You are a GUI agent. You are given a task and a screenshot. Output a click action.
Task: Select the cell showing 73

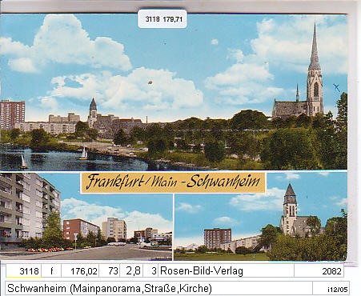pos(110,271)
